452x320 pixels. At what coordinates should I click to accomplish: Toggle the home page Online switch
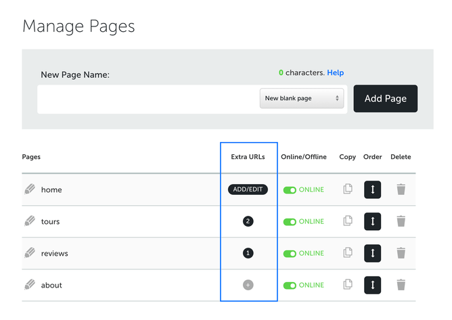pyautogui.click(x=290, y=190)
